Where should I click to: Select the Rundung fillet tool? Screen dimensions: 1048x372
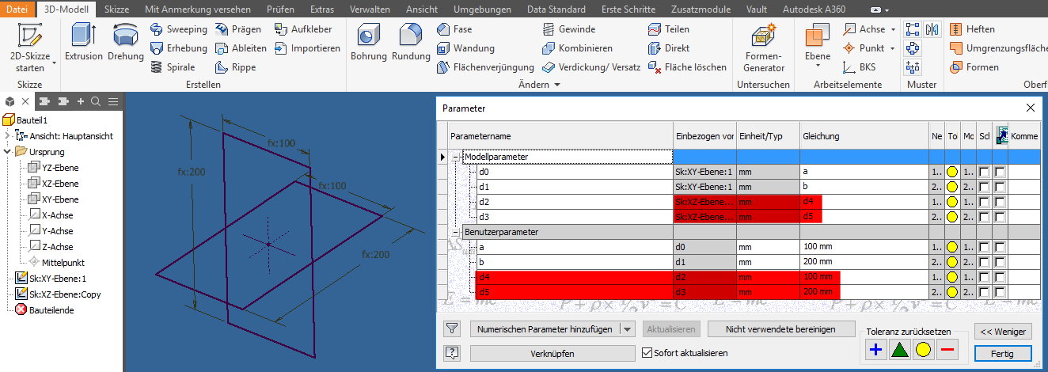411,42
